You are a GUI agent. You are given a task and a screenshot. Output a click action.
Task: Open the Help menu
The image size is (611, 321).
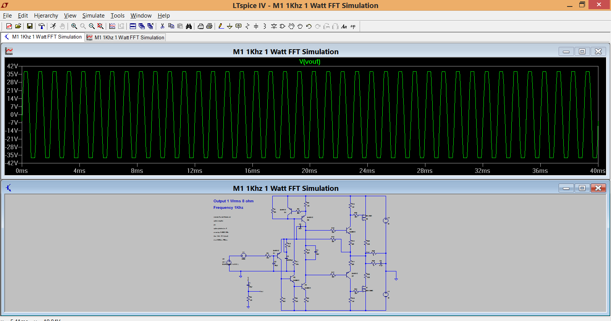(163, 16)
